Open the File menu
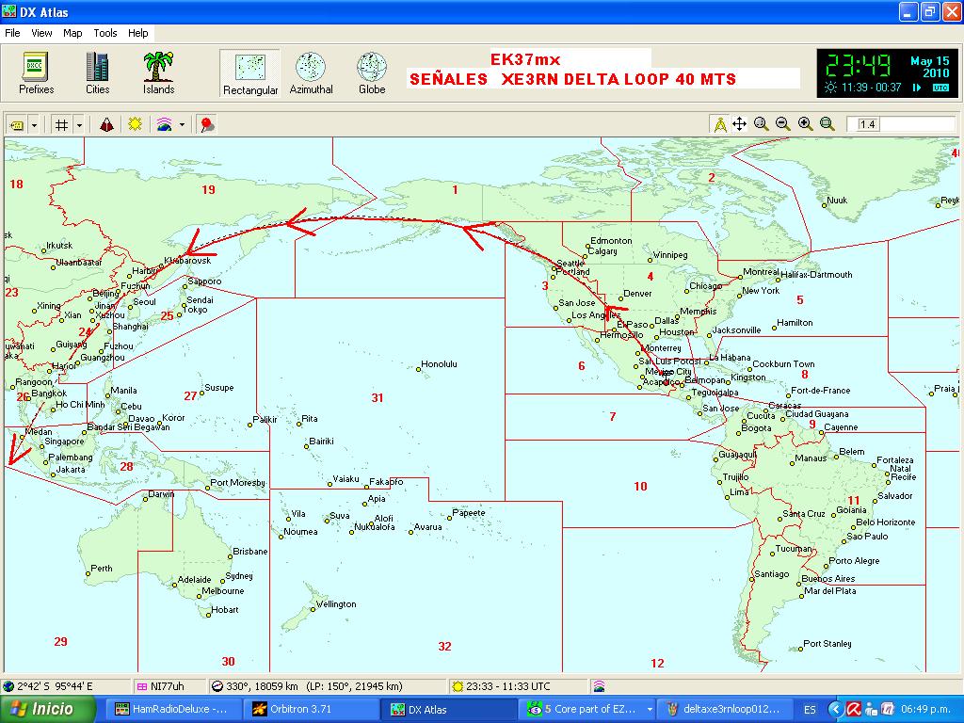Viewport: 964px width, 723px height. click(12, 33)
